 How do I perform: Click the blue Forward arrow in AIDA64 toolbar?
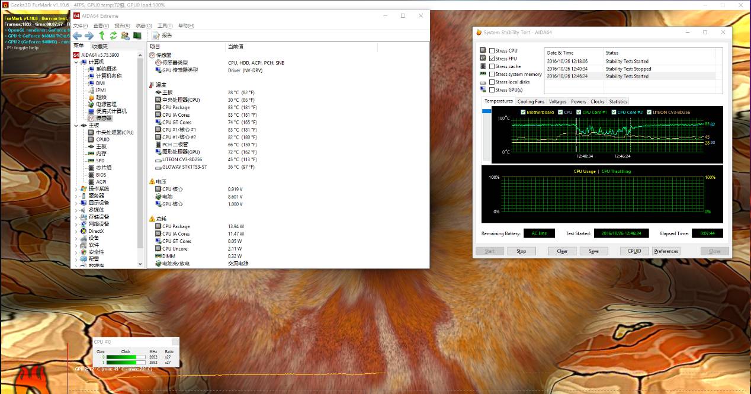click(89, 36)
